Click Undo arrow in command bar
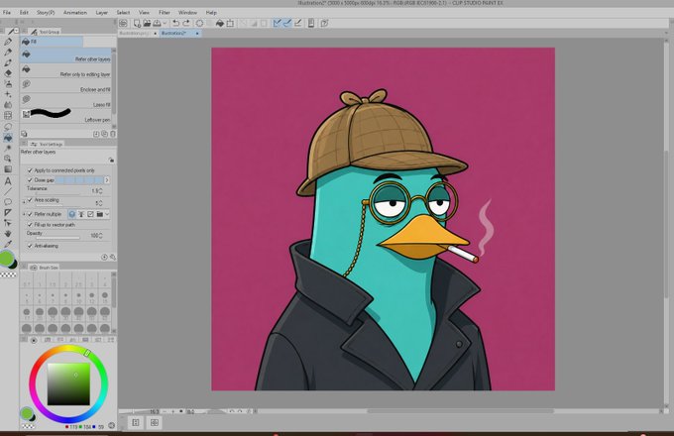The height and width of the screenshot is (436, 674). click(175, 23)
